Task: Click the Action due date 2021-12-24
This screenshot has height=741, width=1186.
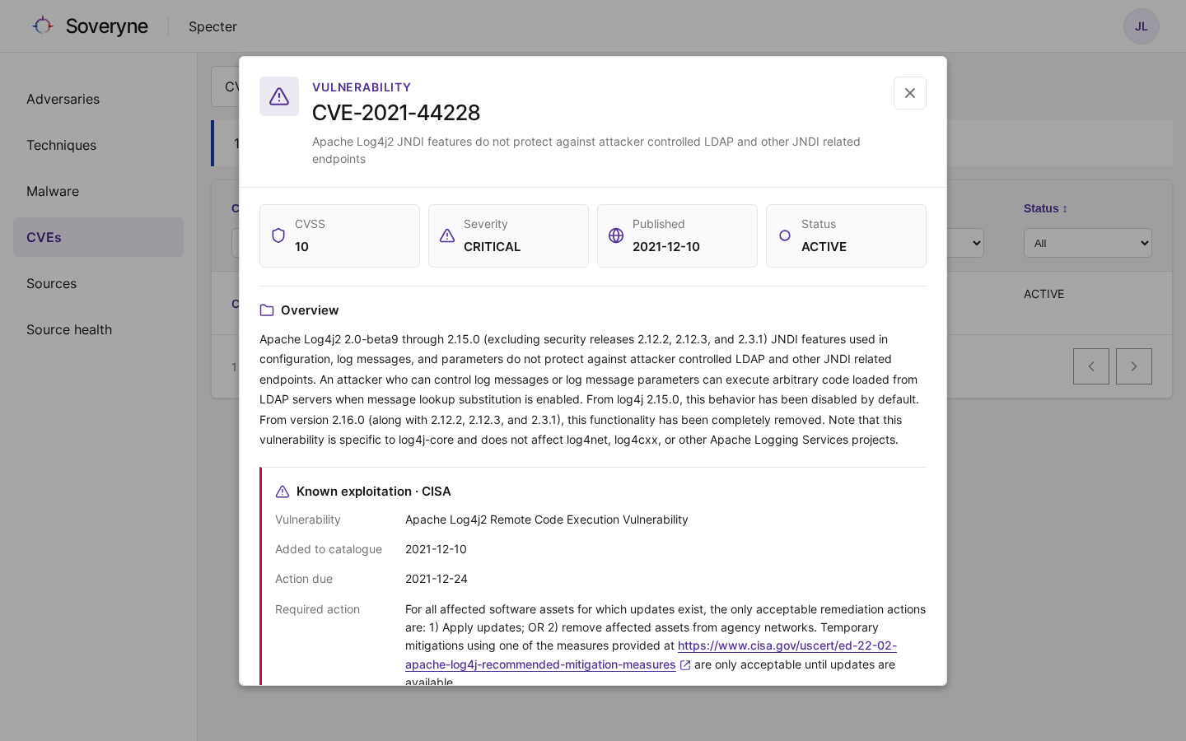Action: [437, 579]
